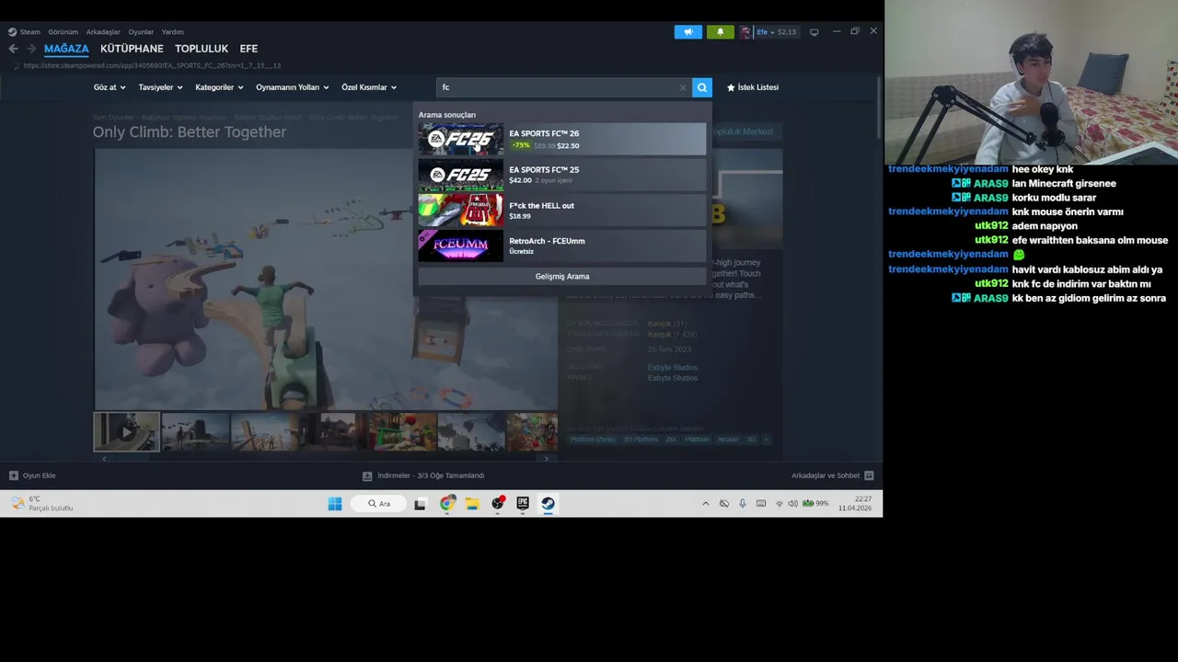Switch to the EFE profile tab
The width and height of the screenshot is (1178, 662).
pos(248,49)
